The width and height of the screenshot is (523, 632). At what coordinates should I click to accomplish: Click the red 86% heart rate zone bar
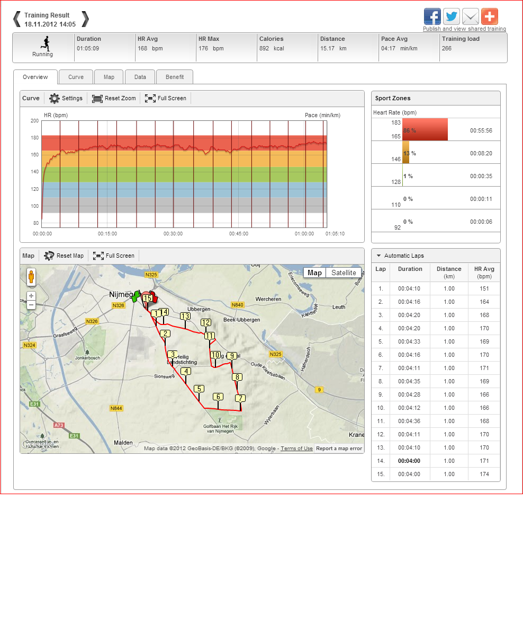tap(425, 129)
